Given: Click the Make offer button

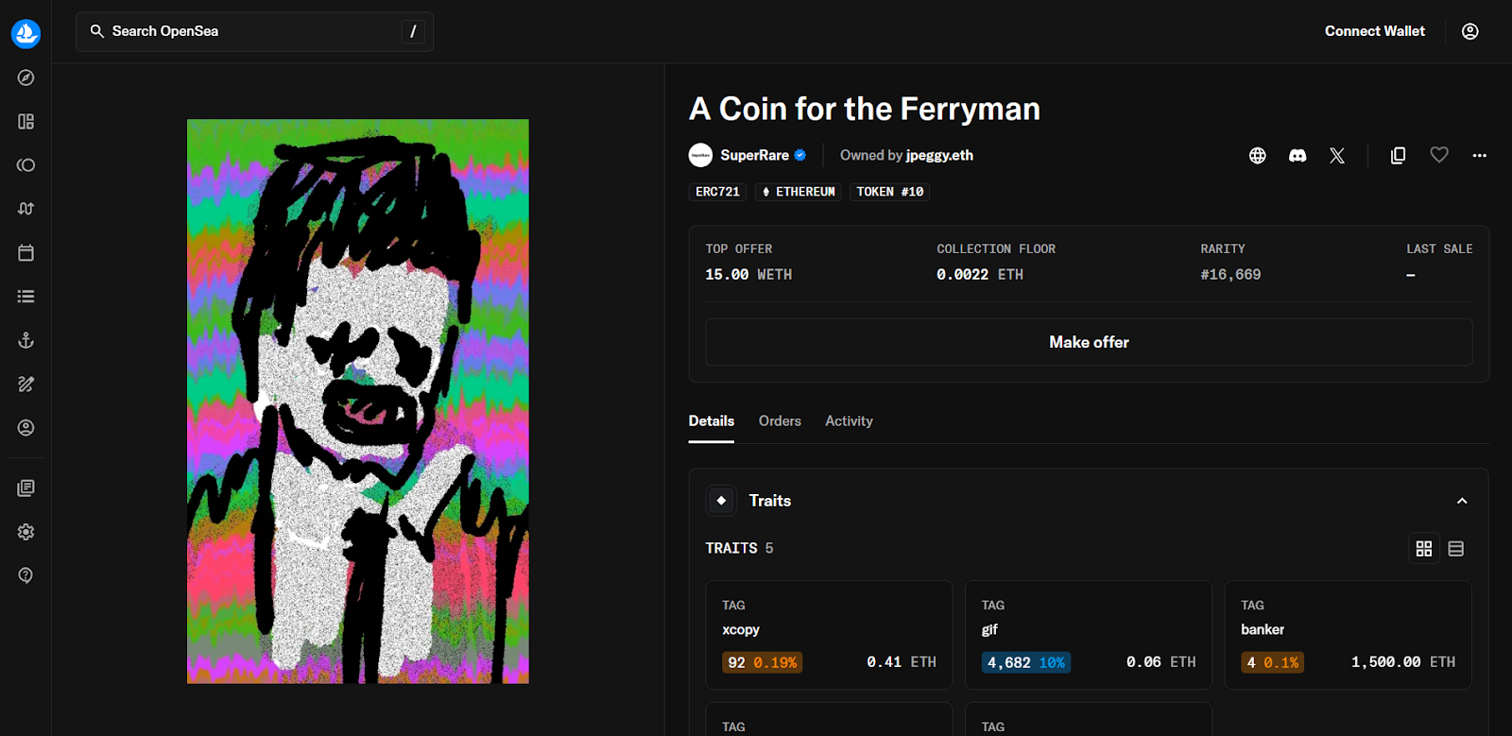Looking at the screenshot, I should click(1088, 342).
